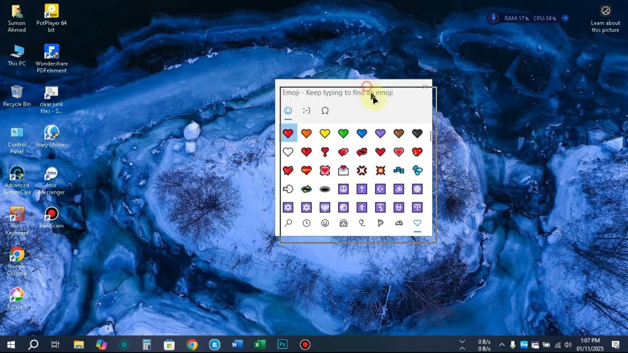Pick the star and crescent emoji
The height and width of the screenshot is (353, 628).
(x=380, y=189)
